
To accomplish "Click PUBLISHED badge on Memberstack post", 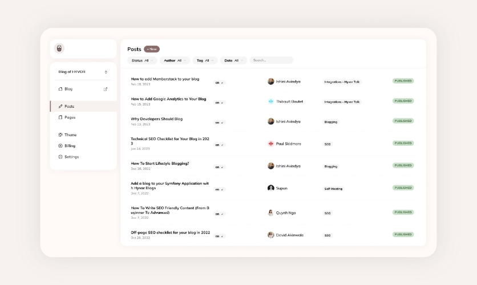I will 403,81.
